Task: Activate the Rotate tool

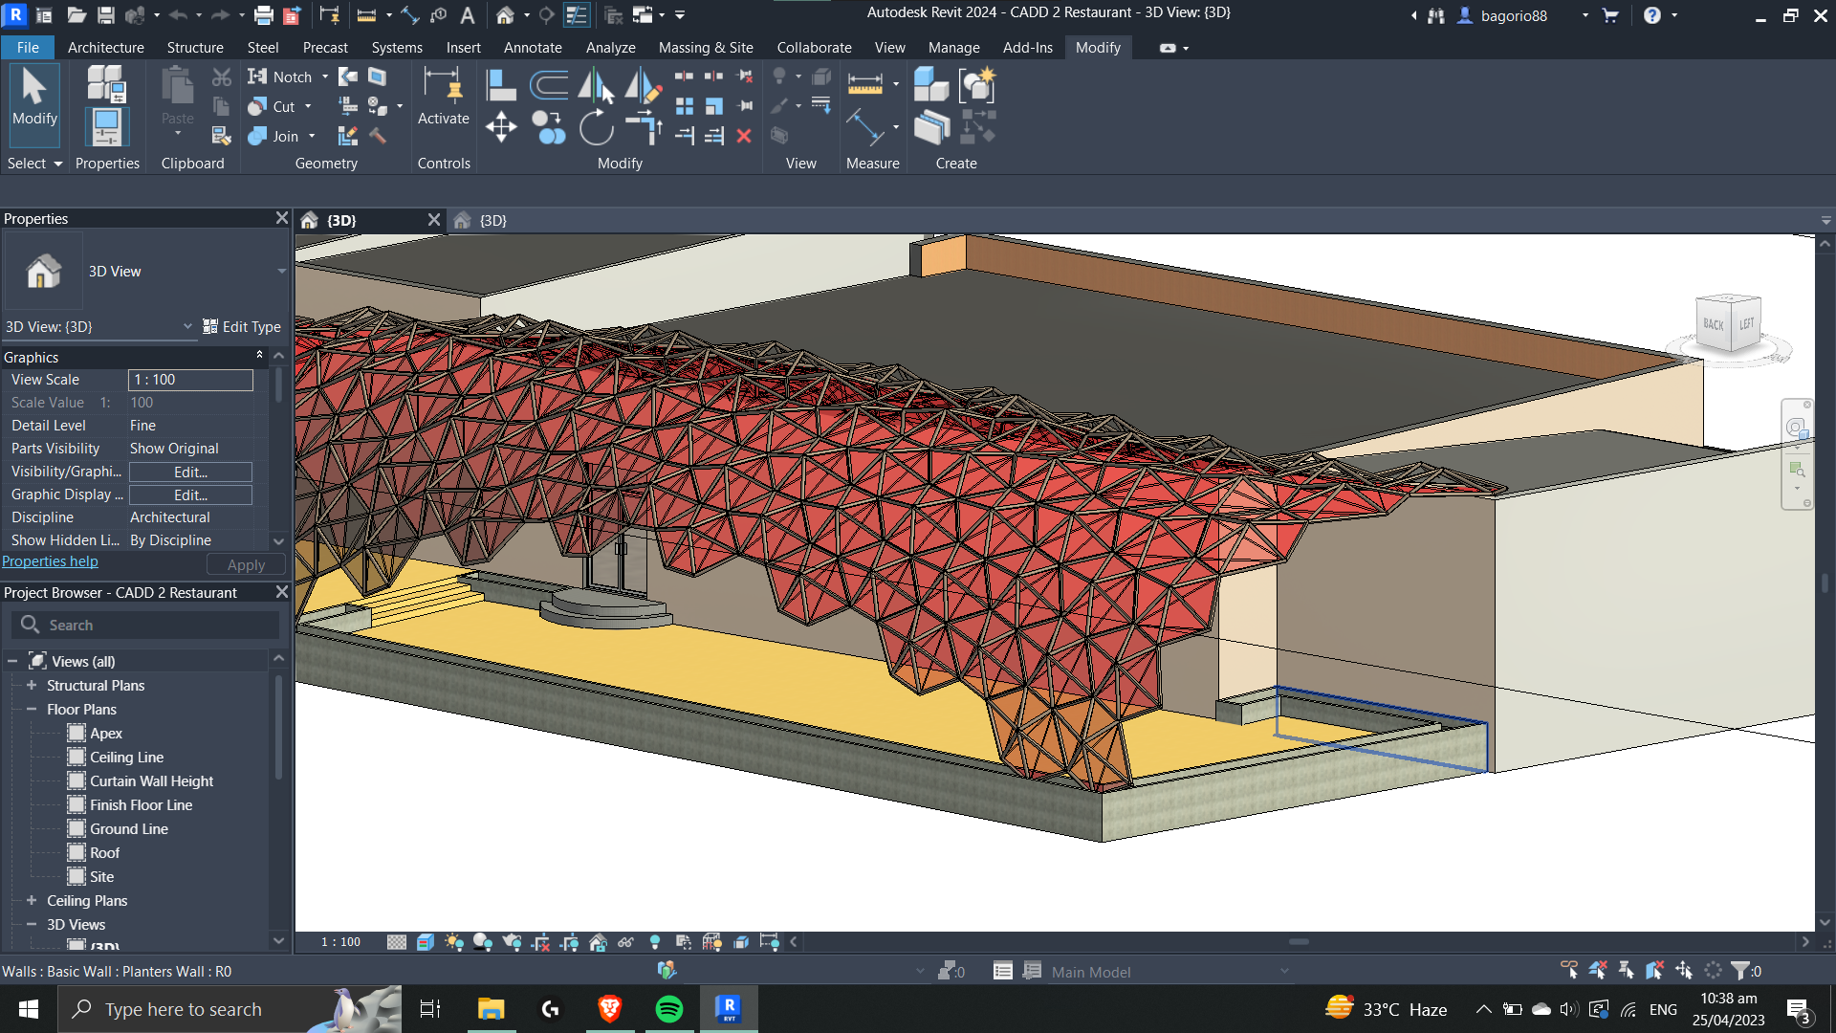Action: point(597,126)
